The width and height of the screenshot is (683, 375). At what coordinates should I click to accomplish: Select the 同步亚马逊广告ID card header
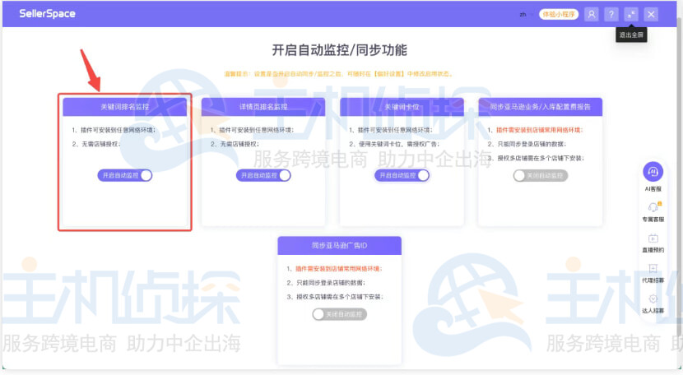point(339,246)
